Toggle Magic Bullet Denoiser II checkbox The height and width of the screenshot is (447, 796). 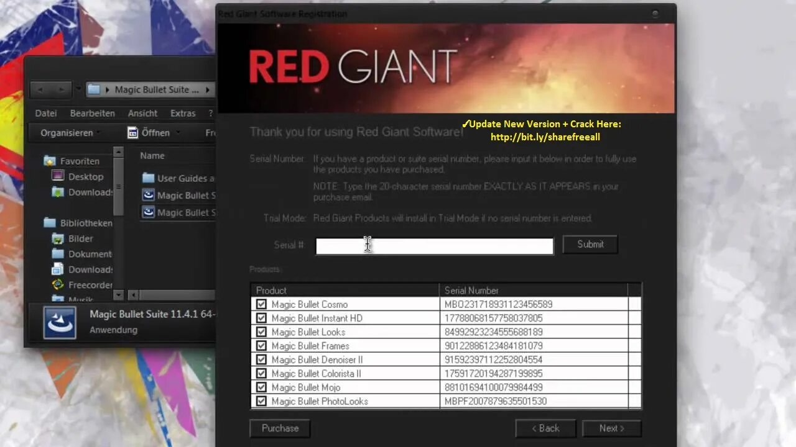pos(261,359)
